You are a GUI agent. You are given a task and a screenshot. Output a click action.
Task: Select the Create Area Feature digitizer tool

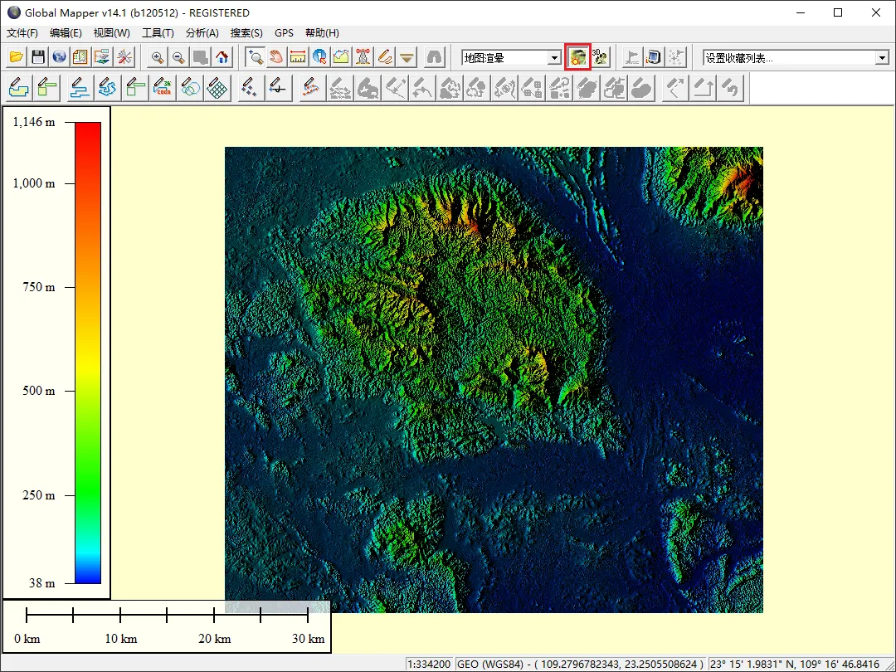[19, 89]
